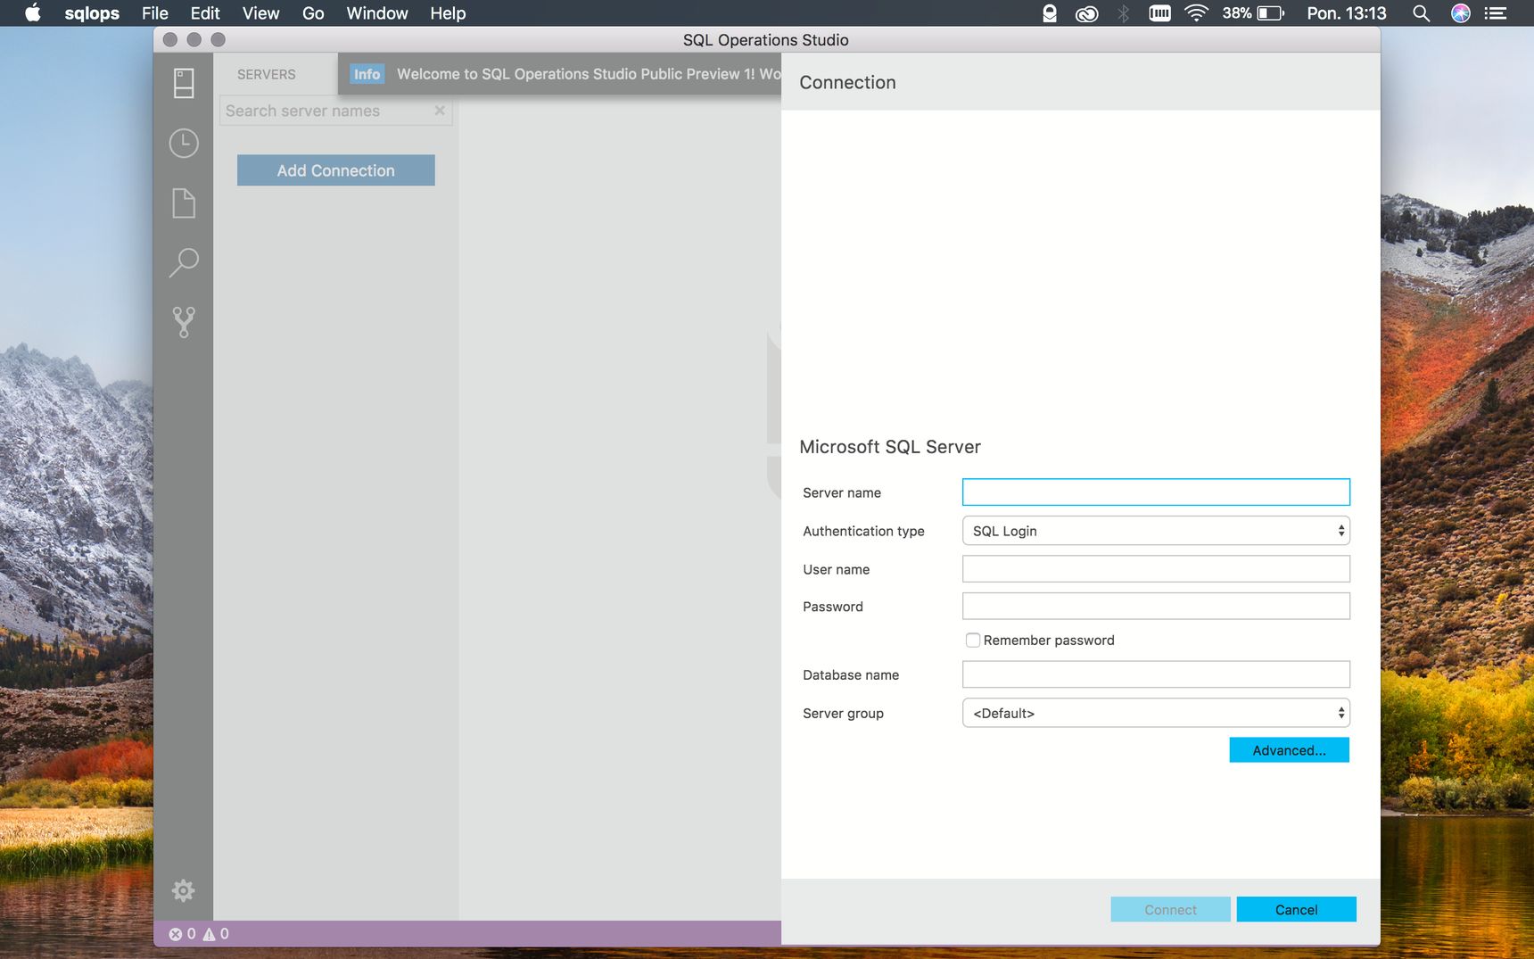Click the errors count status icon
Viewport: 1534px width, 959px height.
point(182,934)
